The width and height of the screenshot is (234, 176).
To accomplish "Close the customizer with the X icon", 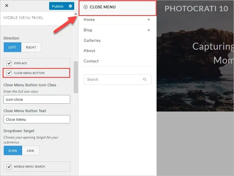I will pos(7,6).
